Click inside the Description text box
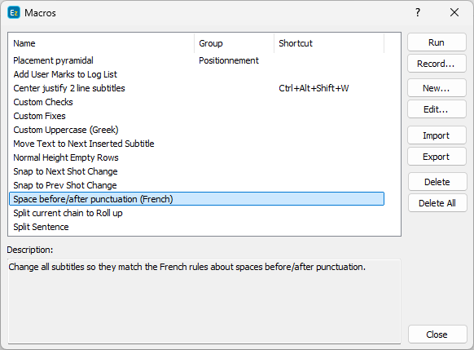 (204, 301)
